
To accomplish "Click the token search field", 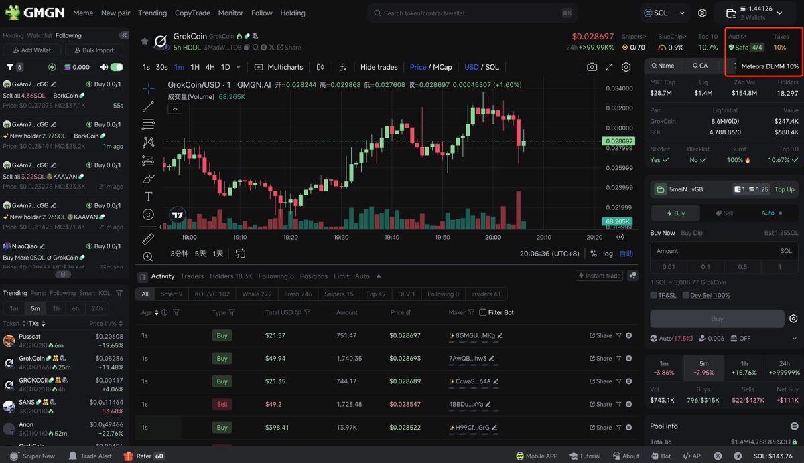I will (x=472, y=13).
